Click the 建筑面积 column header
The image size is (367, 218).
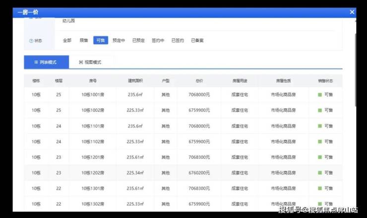click(x=135, y=80)
